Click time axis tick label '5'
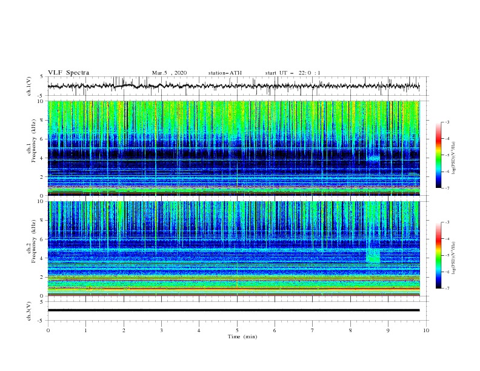This screenshot has height=371, width=480. click(x=237, y=330)
